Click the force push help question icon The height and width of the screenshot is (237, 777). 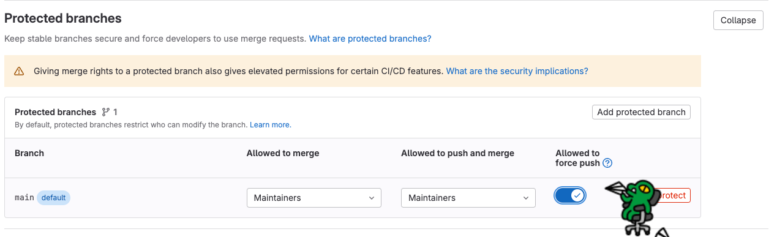[x=607, y=163]
